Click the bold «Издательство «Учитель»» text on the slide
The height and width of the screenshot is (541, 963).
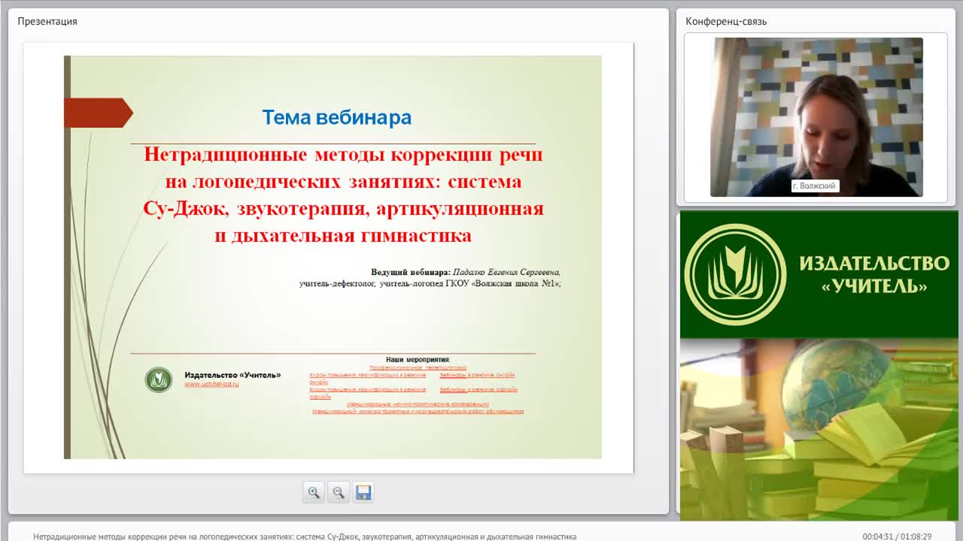[x=232, y=374]
